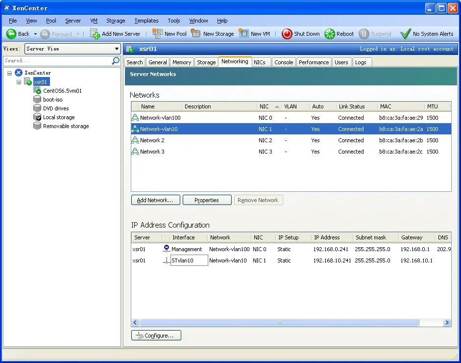Click the New Storage toolbar icon
Image resolution: width=461 pixels, height=363 pixels.
click(x=196, y=34)
